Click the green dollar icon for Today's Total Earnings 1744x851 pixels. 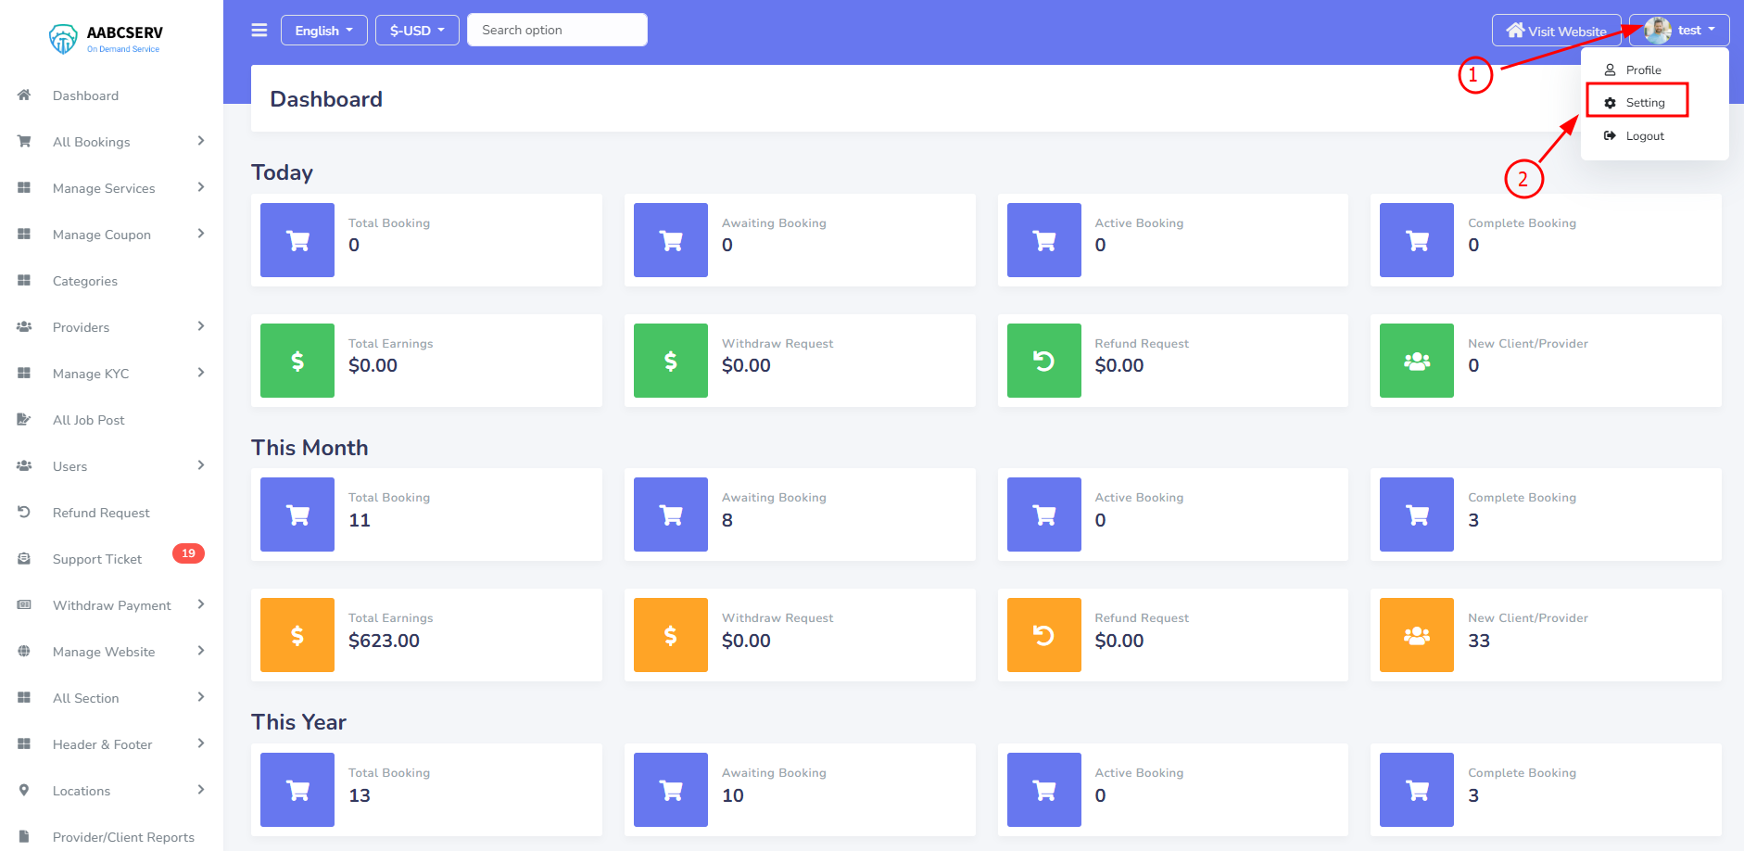tap(297, 361)
